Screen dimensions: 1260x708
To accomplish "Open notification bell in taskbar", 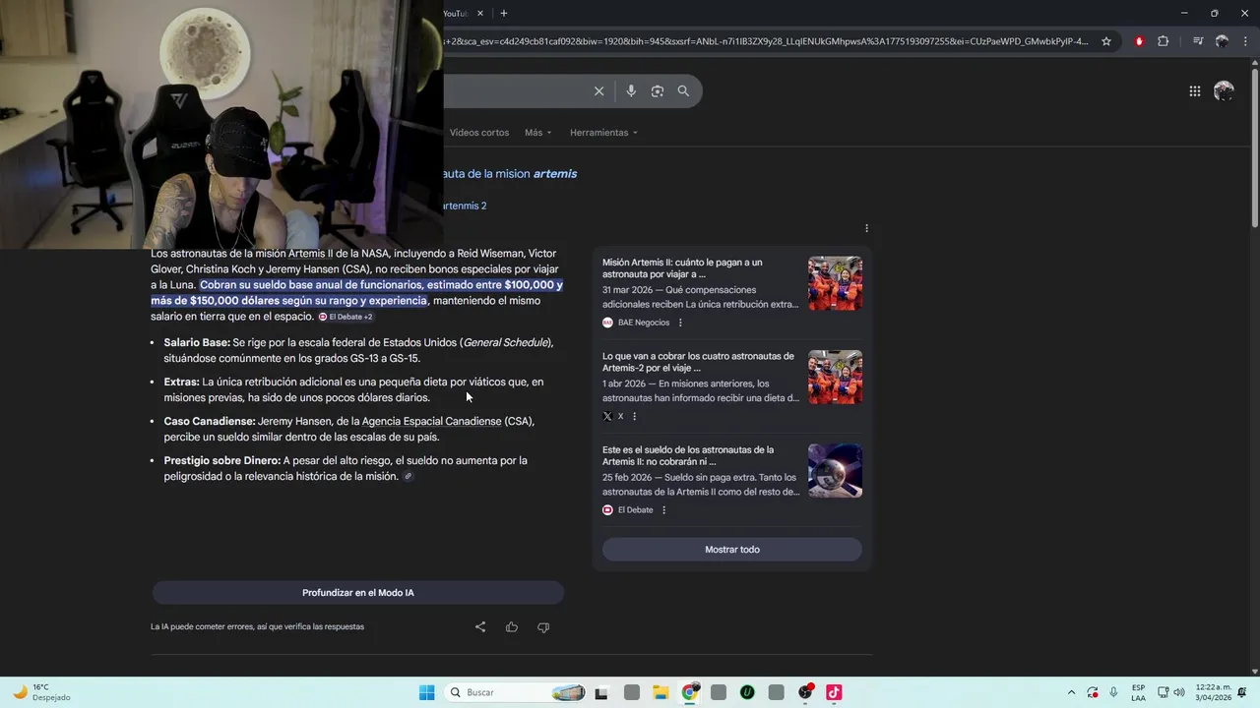I will (x=1242, y=692).
